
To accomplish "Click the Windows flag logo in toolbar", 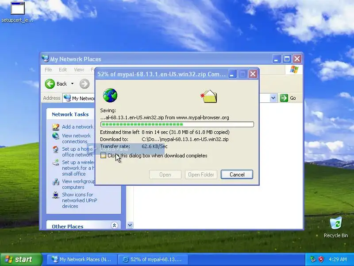I will [x=294, y=70].
